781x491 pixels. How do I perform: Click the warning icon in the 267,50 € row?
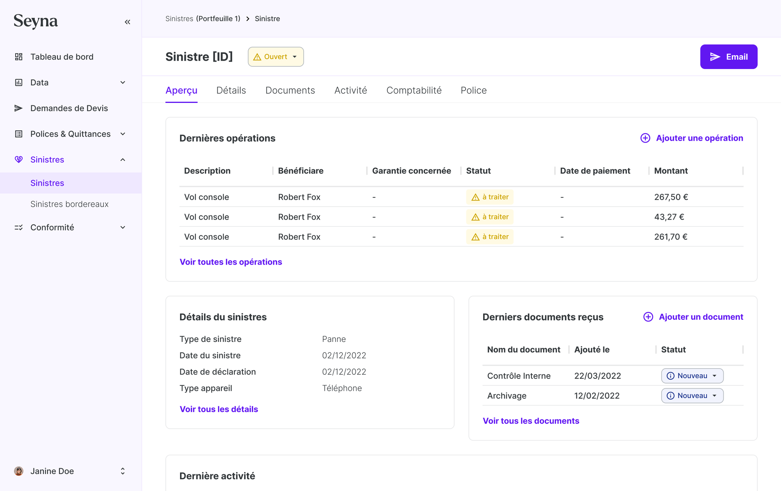click(476, 197)
